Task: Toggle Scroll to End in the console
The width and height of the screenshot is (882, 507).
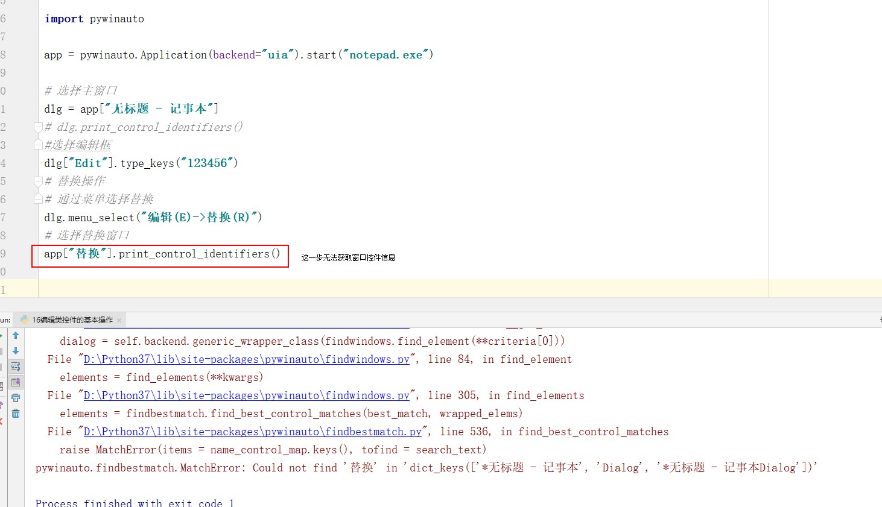Action: (x=16, y=382)
